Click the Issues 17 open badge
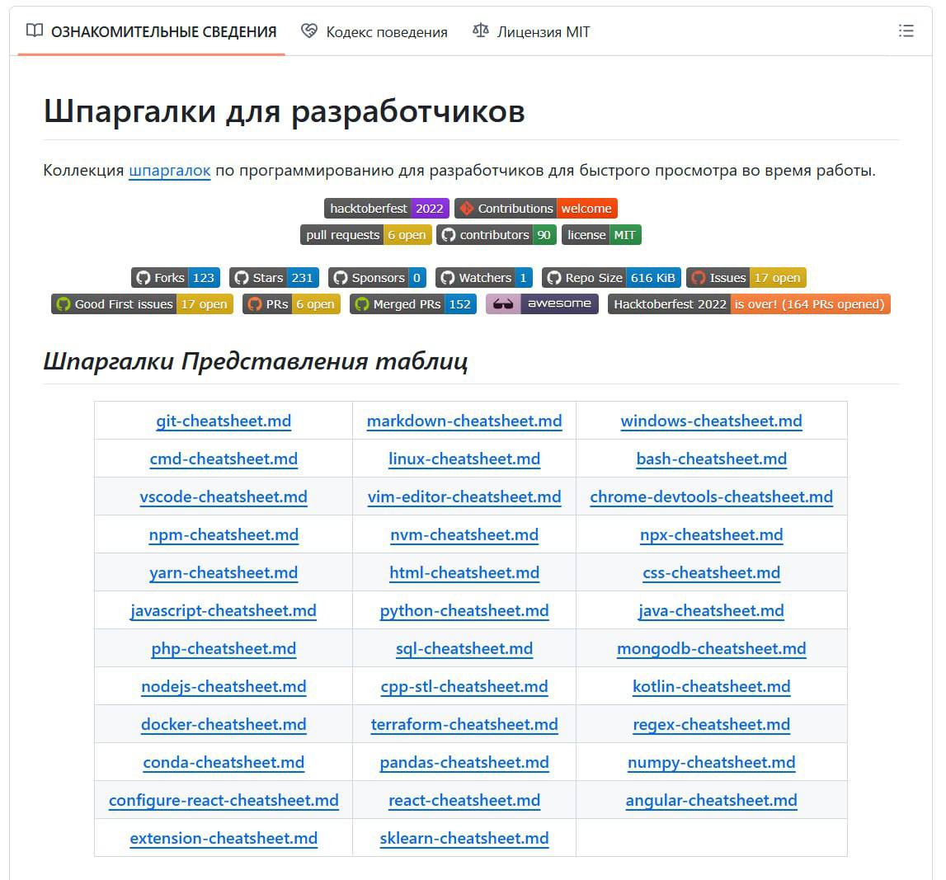Viewport: 946px width, 880px height. pyautogui.click(x=746, y=278)
